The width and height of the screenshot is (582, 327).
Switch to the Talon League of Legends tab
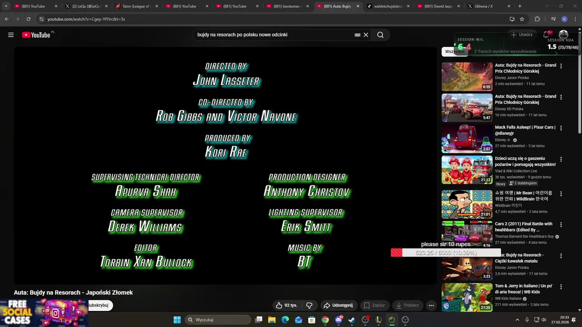tap(136, 6)
